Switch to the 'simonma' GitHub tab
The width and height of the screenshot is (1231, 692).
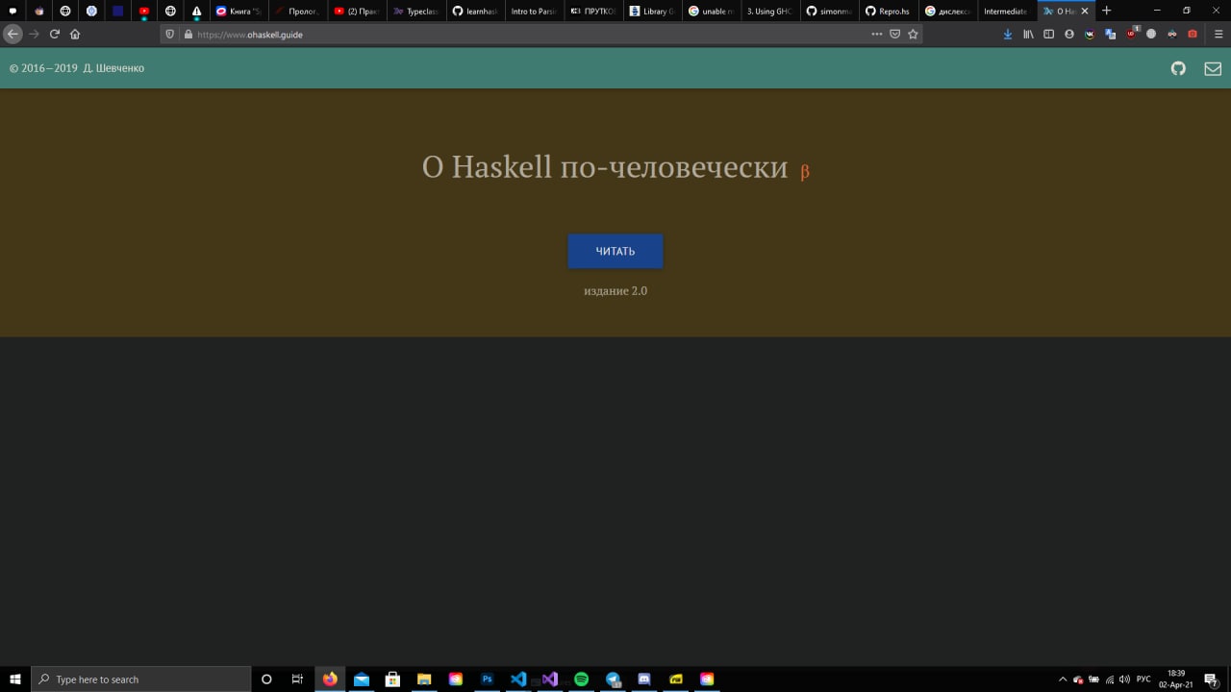coord(828,11)
